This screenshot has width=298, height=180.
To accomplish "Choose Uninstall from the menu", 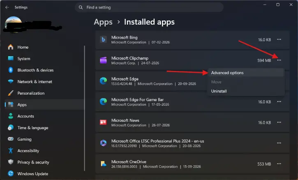I will coord(246,91).
